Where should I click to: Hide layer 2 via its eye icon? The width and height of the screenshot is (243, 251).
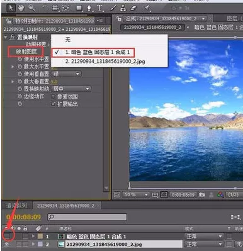[x=7, y=244]
